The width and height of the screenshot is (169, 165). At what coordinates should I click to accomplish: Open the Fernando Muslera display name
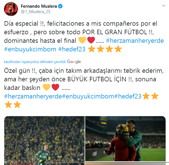point(39,6)
